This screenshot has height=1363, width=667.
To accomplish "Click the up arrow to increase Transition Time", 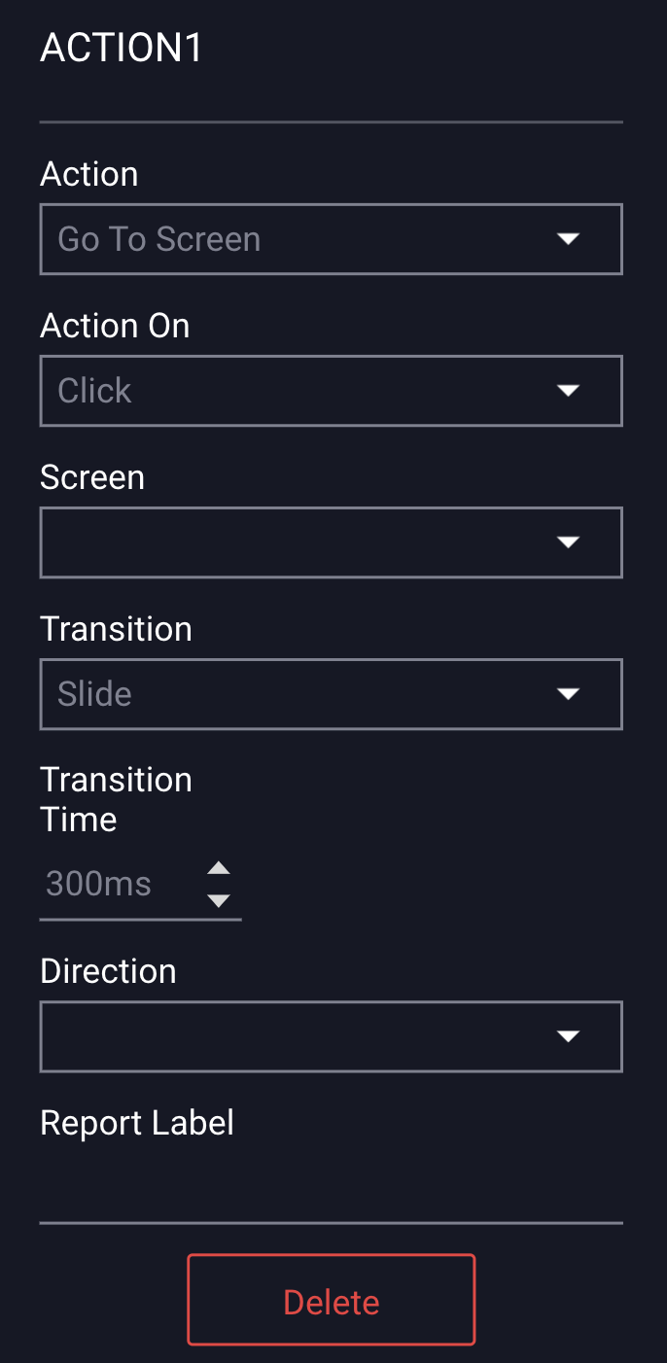I will click(x=219, y=868).
